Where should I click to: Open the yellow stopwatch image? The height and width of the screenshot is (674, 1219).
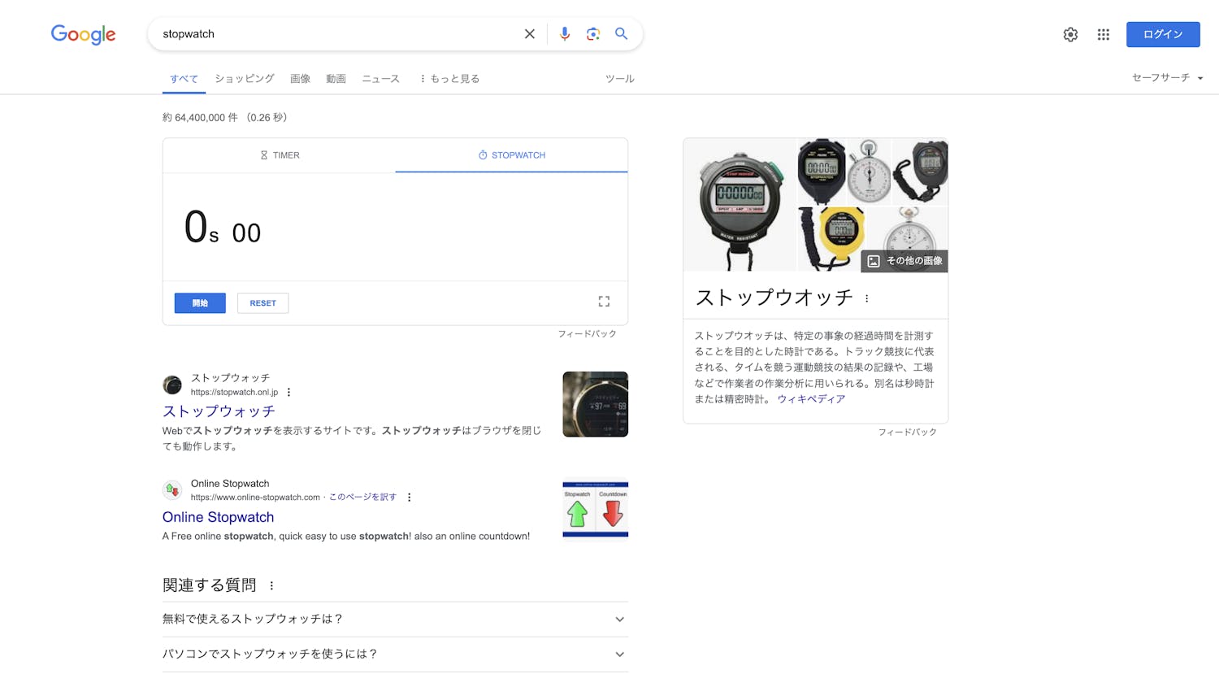pyautogui.click(x=830, y=238)
